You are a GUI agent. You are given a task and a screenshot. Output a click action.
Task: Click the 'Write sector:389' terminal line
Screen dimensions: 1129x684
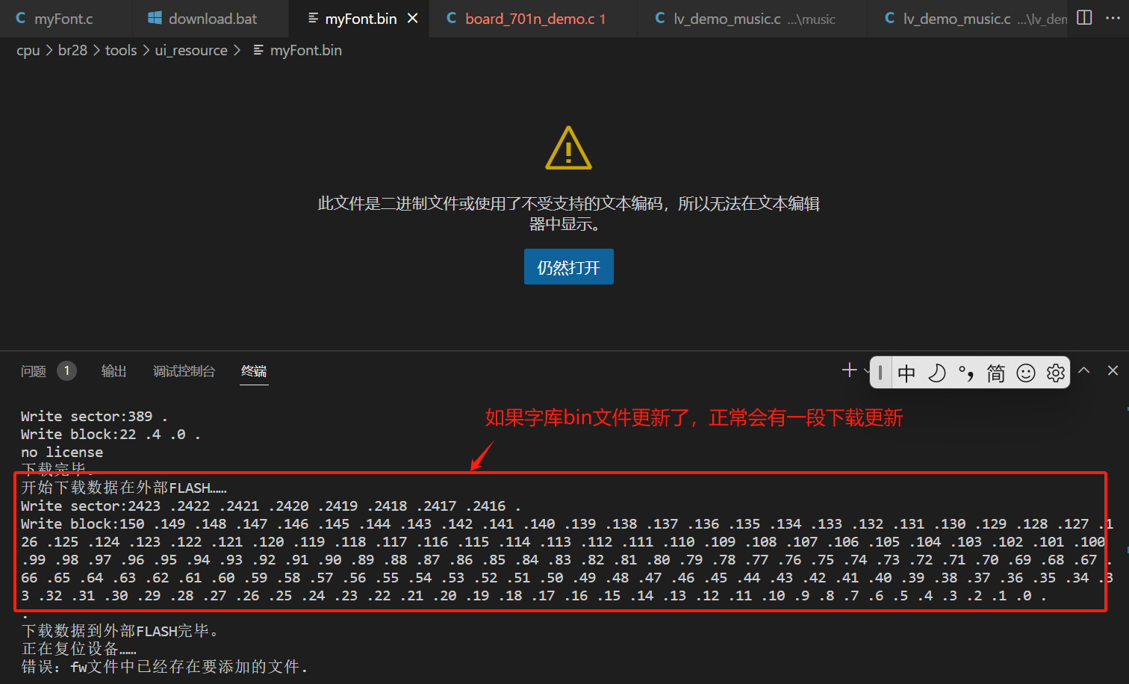point(94,416)
